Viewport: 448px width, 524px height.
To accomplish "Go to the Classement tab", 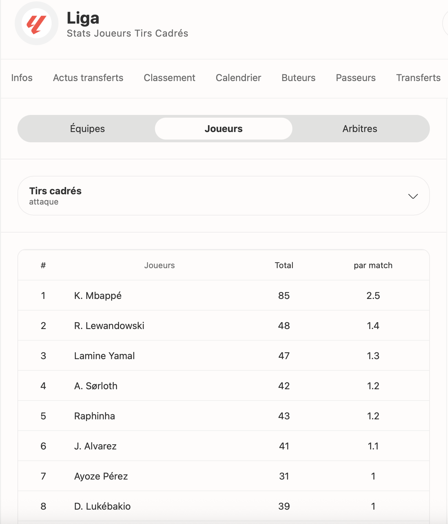I will point(169,78).
